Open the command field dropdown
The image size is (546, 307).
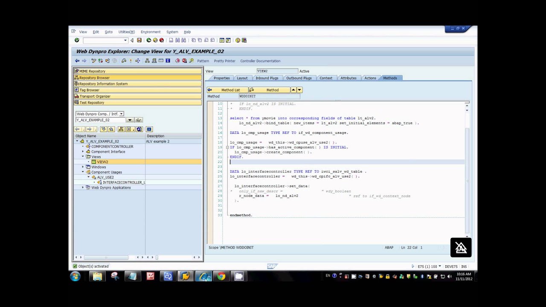click(125, 40)
